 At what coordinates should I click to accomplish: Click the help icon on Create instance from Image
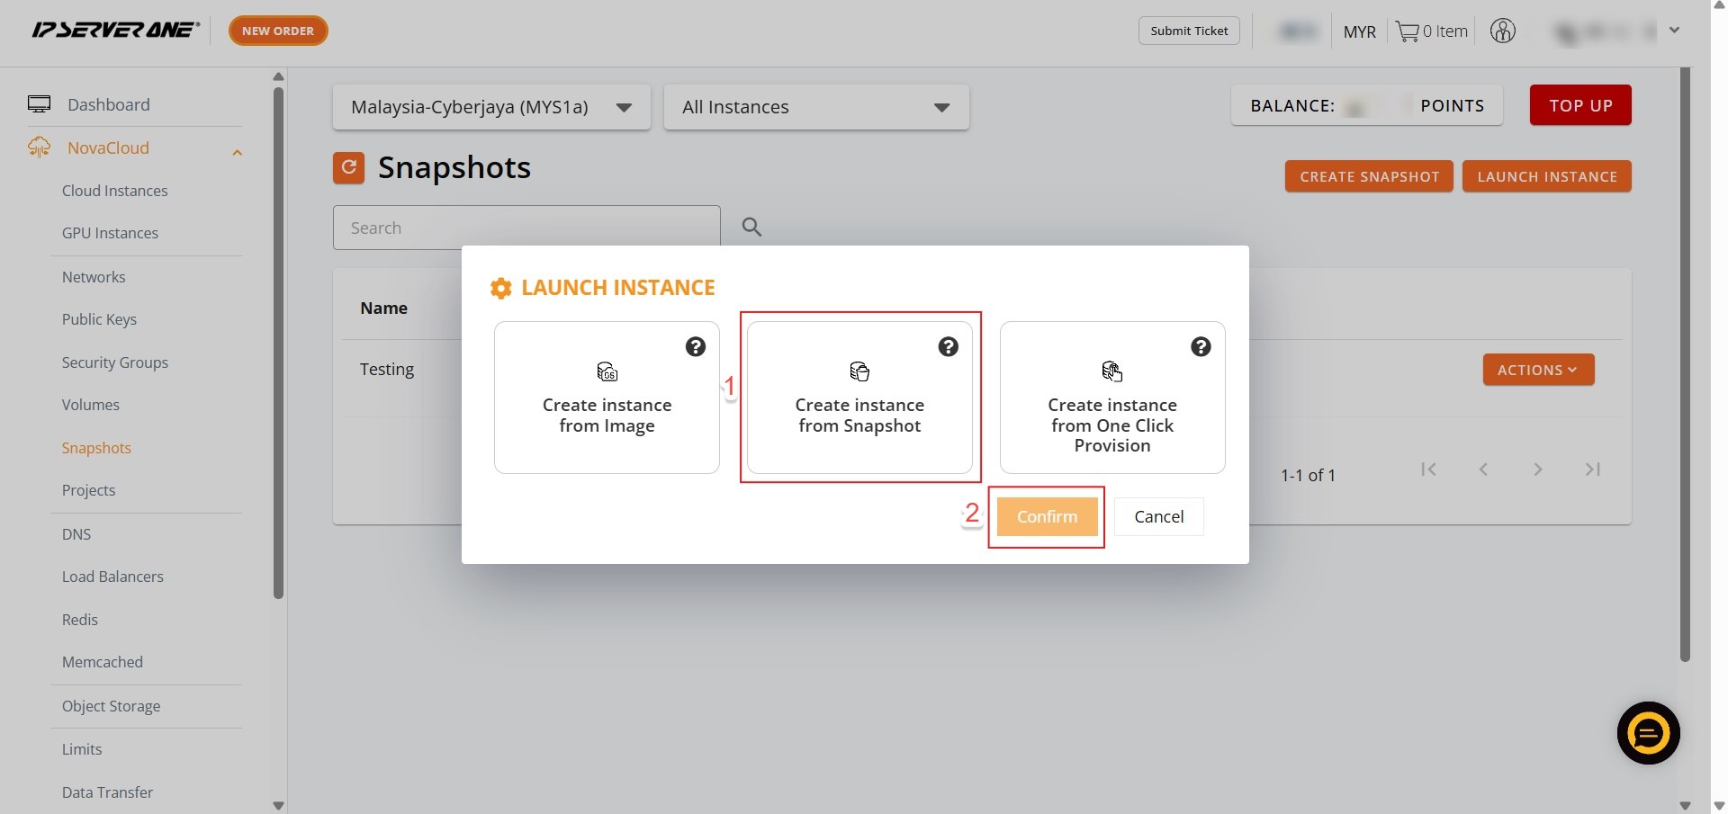click(x=695, y=347)
